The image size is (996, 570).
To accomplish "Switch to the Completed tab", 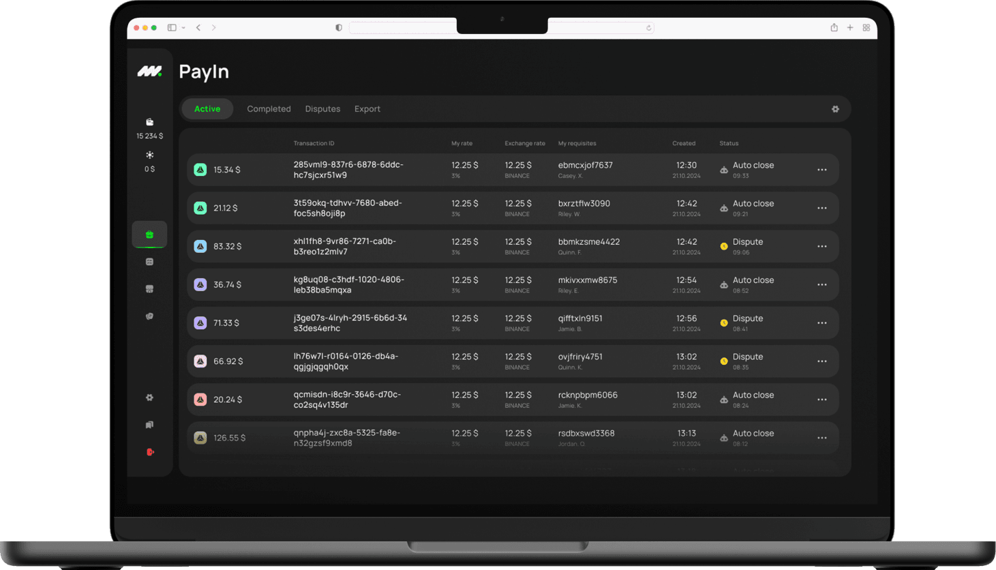I will 269,109.
